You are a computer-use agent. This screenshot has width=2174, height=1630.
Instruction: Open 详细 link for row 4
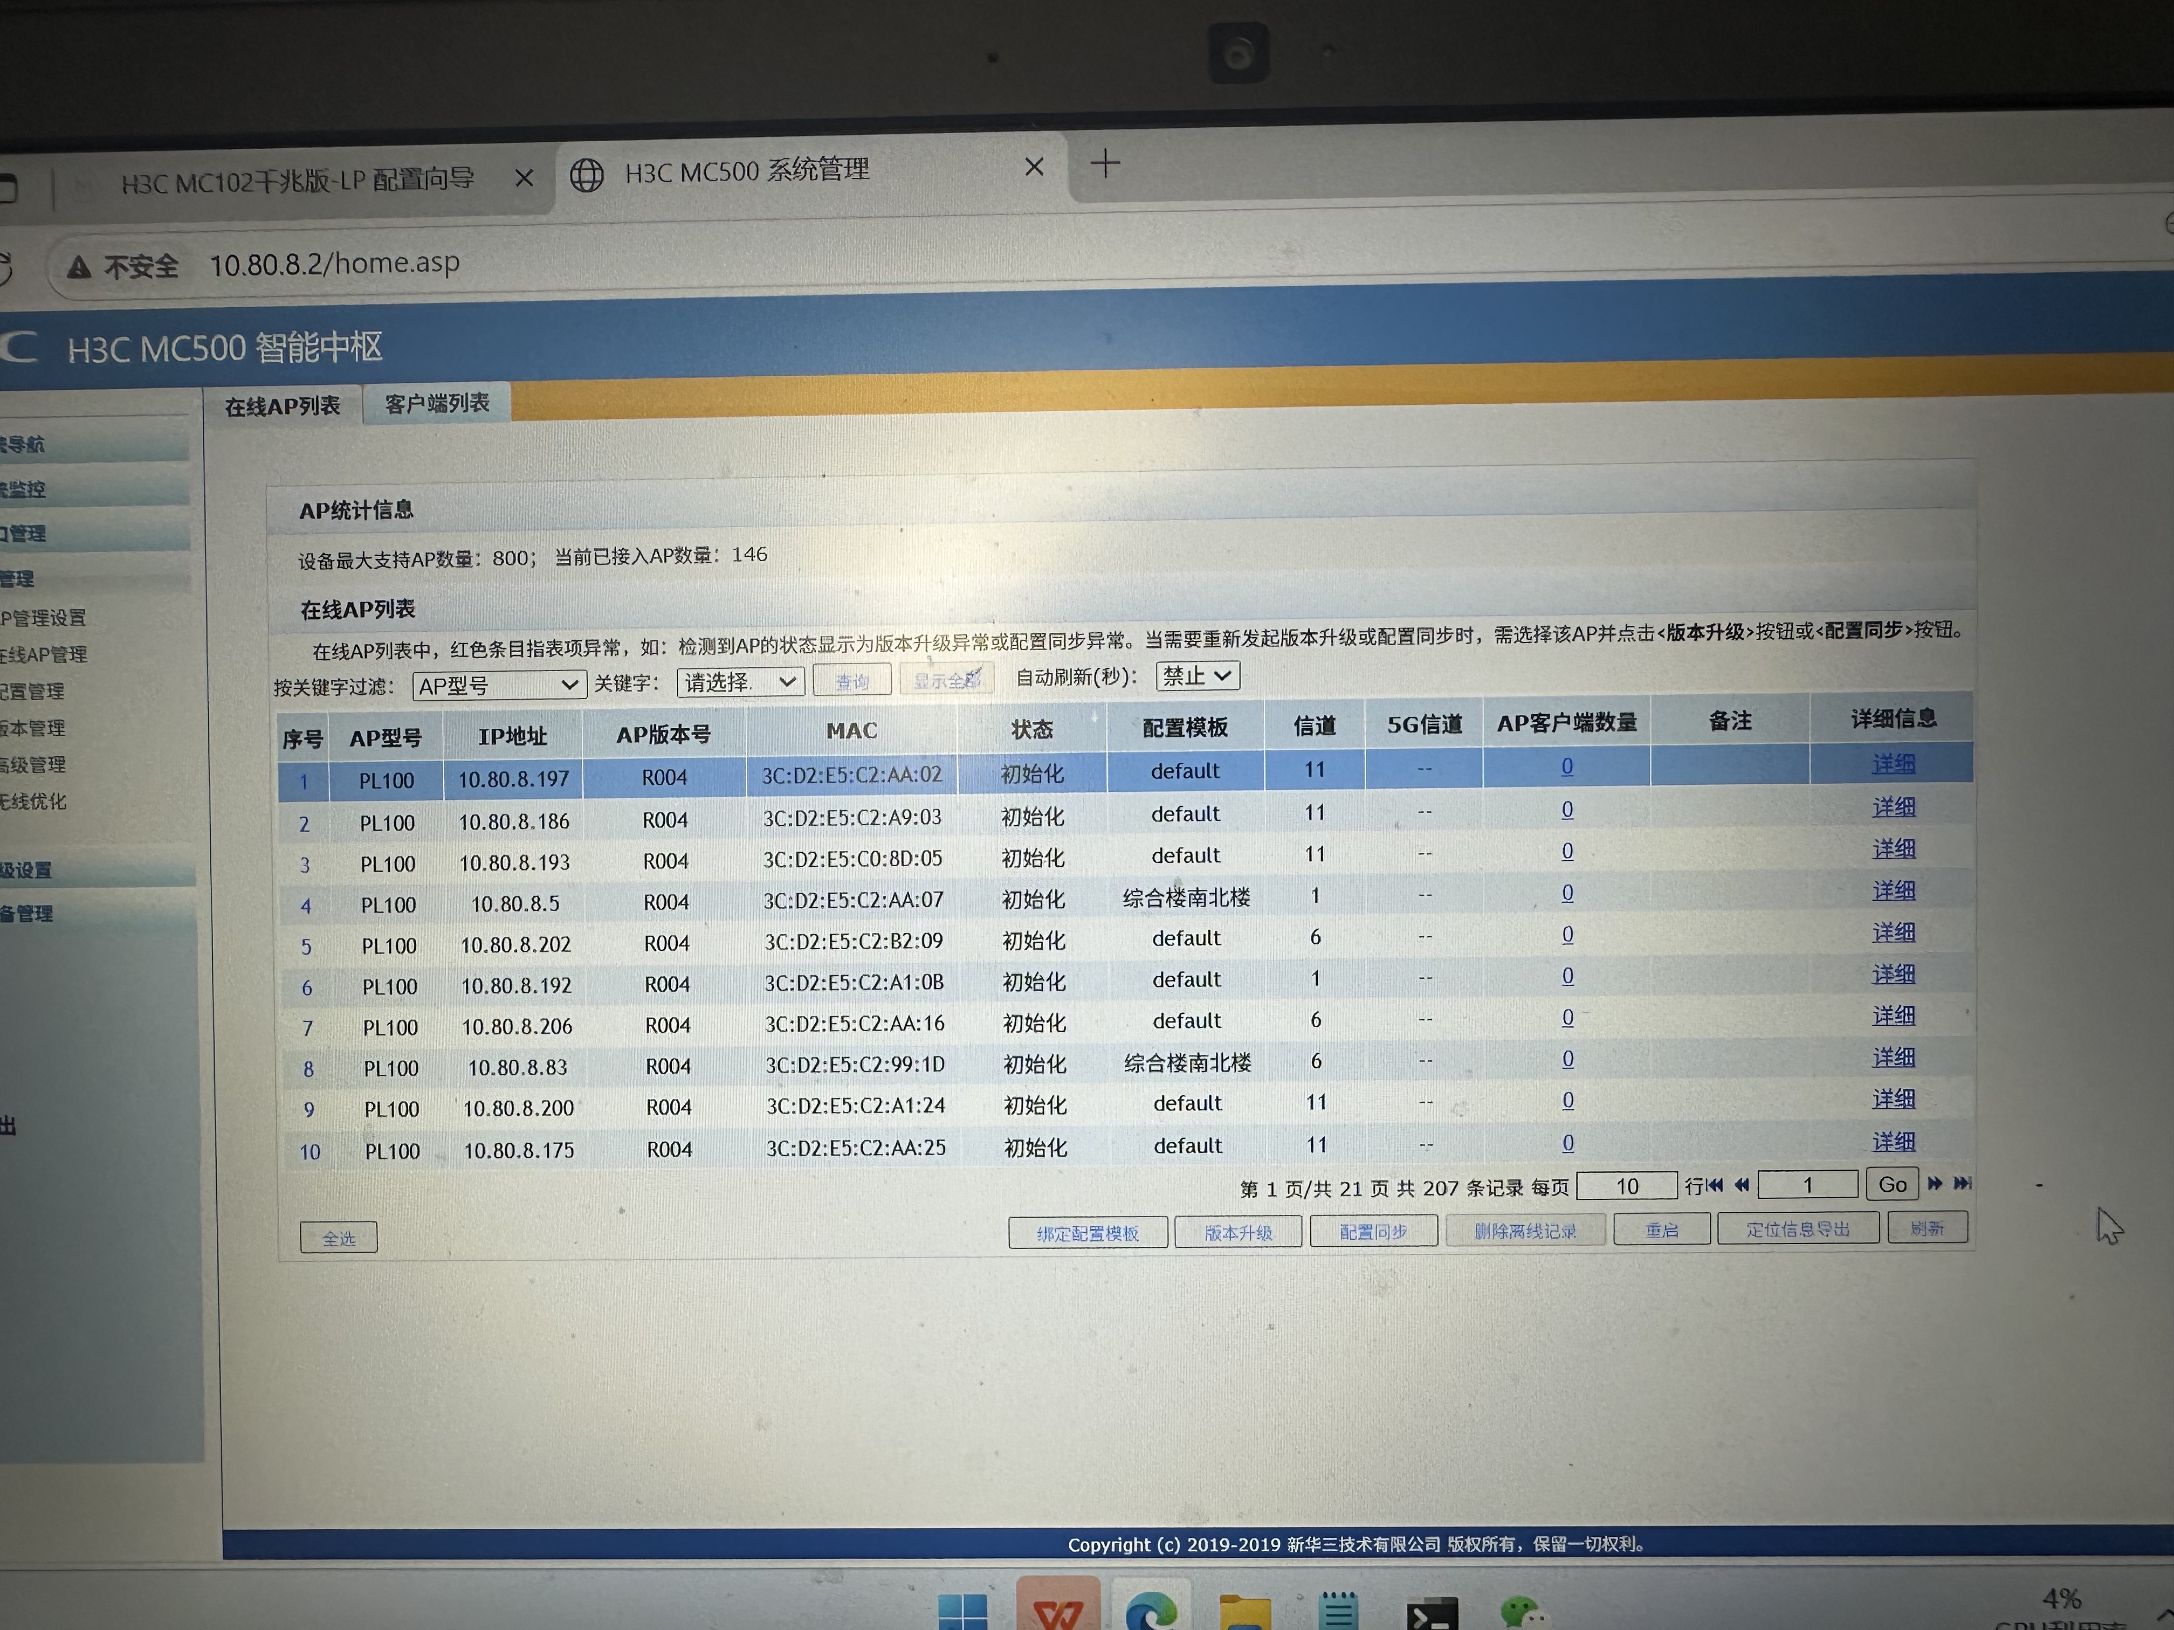[x=1893, y=890]
